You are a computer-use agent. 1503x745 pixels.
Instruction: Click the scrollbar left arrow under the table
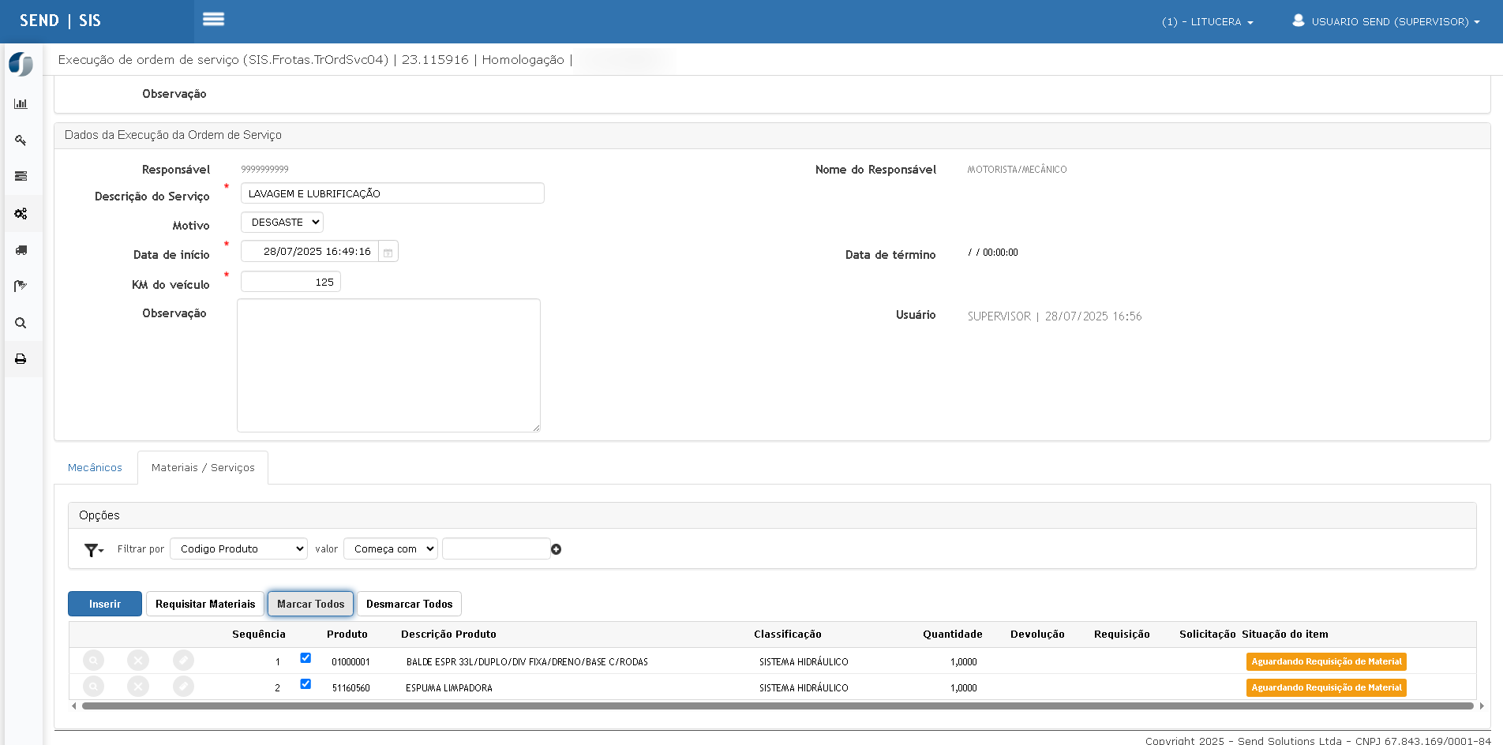tap(74, 706)
